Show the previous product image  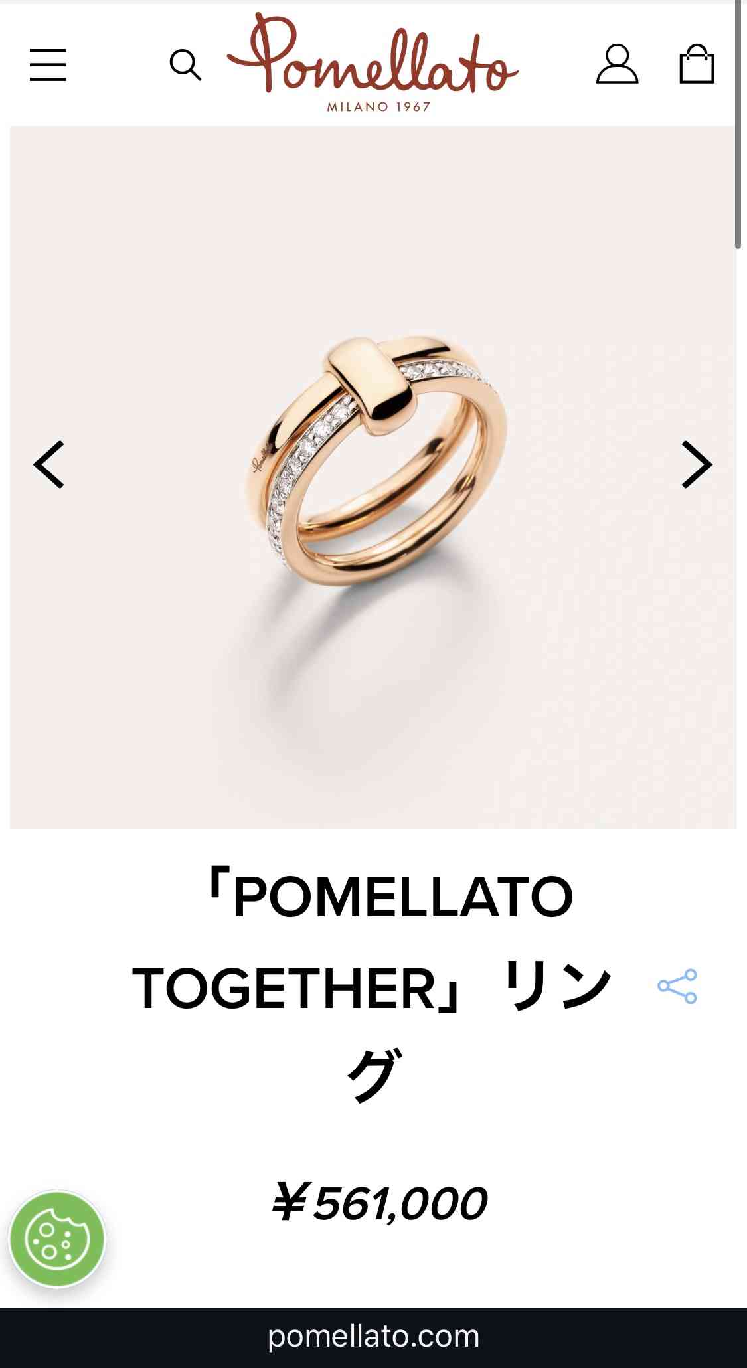pyautogui.click(x=48, y=465)
